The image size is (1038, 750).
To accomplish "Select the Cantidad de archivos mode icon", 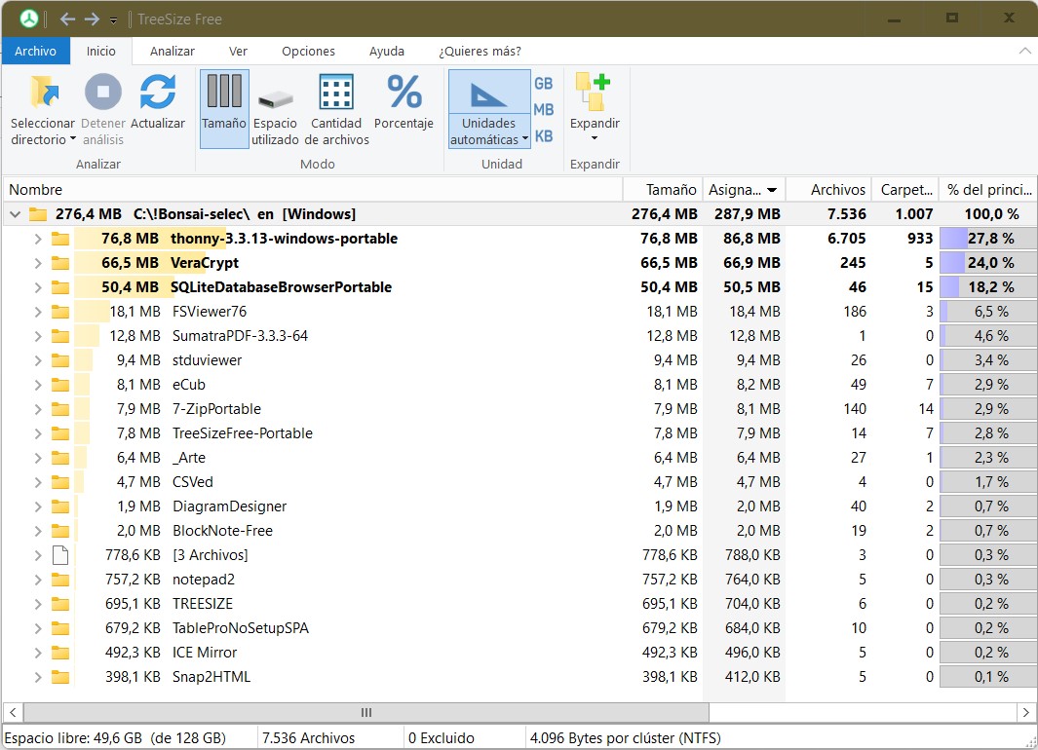I will tap(336, 94).
